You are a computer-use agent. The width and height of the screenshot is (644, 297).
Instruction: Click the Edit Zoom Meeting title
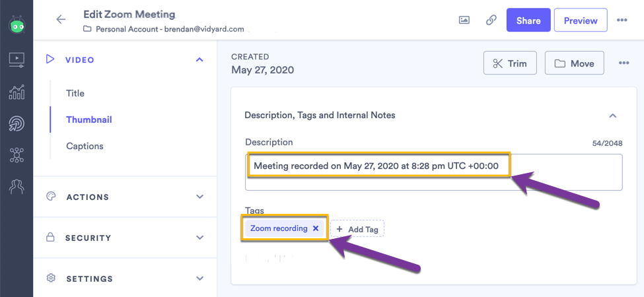point(129,15)
